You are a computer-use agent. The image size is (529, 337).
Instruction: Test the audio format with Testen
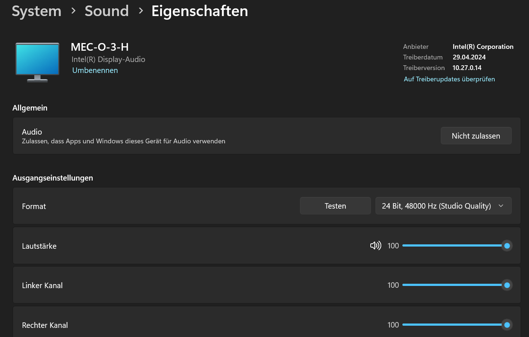tap(335, 206)
